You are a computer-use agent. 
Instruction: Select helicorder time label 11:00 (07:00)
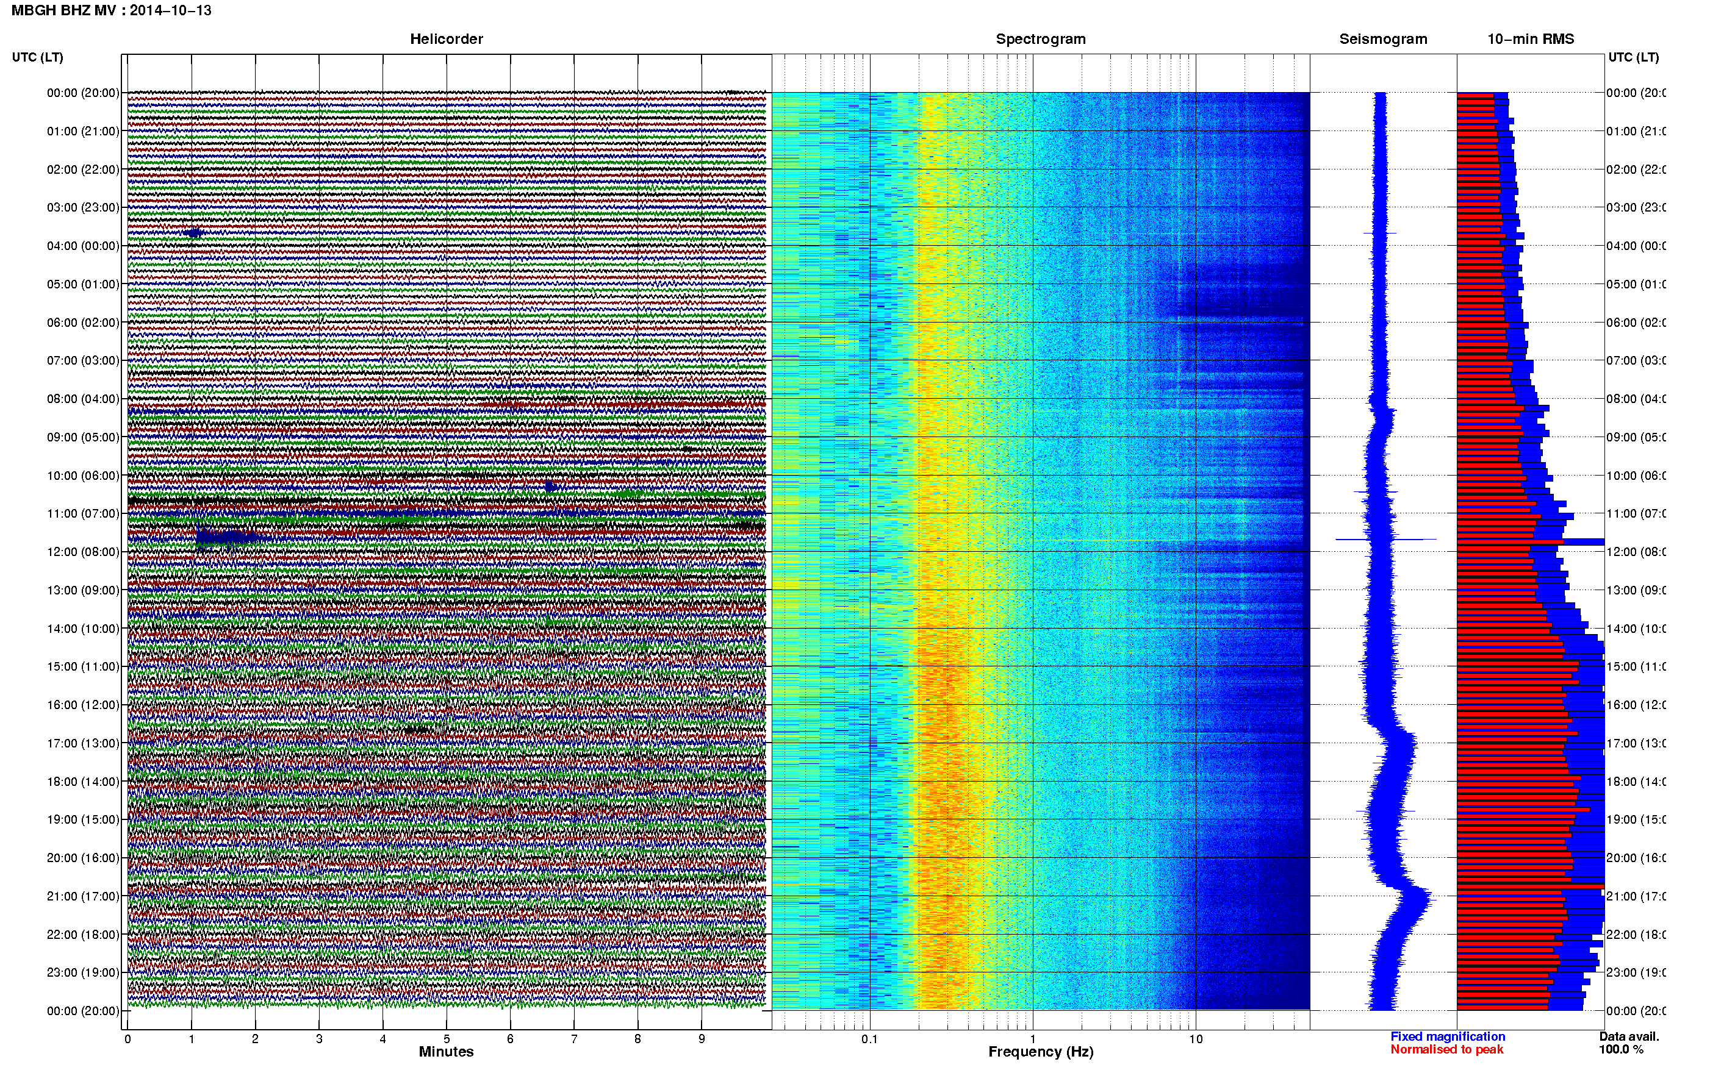[83, 514]
